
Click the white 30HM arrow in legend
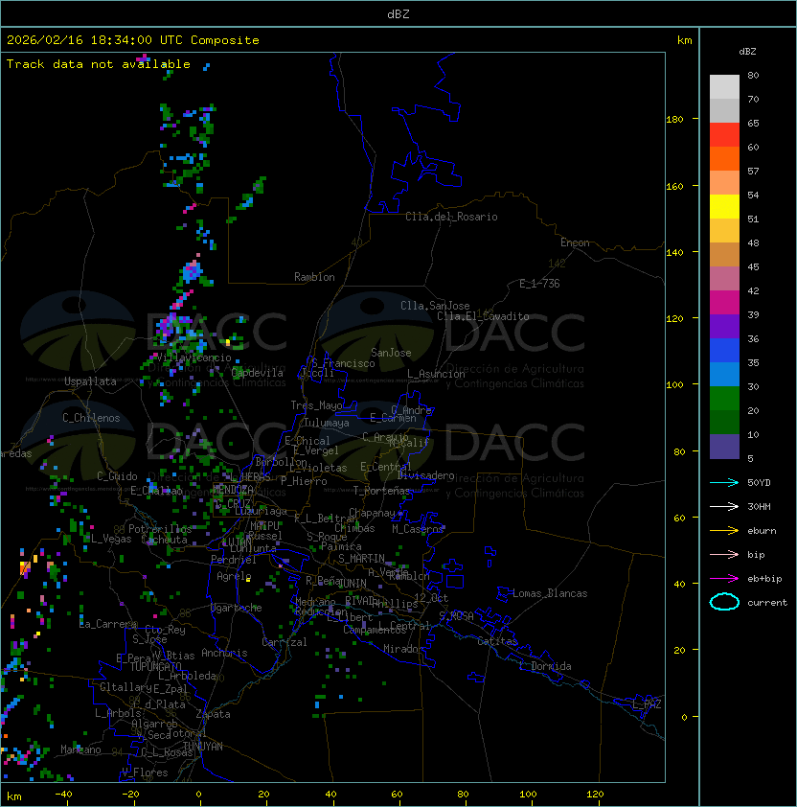[x=724, y=506]
